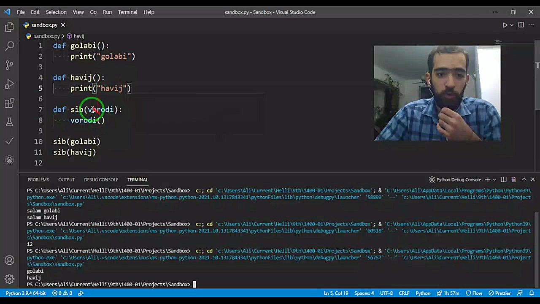Viewport: 540px width, 304px height.
Task: Open the Testing flask view
Action: click(x=9, y=122)
